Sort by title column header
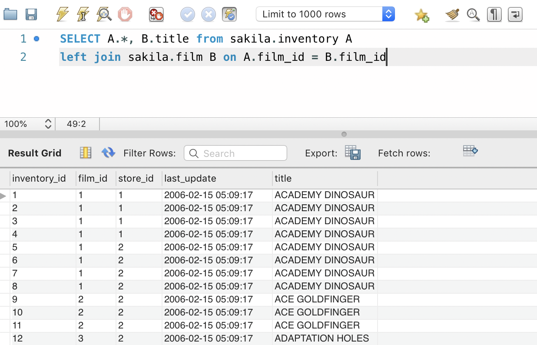 (325, 179)
